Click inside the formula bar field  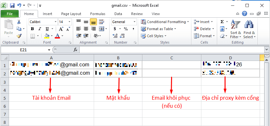(x=172, y=50)
